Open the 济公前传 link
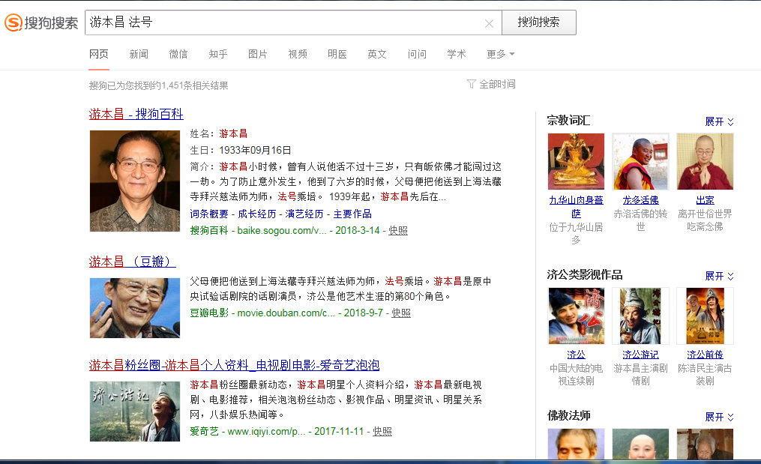The width and height of the screenshot is (761, 464). (x=706, y=355)
